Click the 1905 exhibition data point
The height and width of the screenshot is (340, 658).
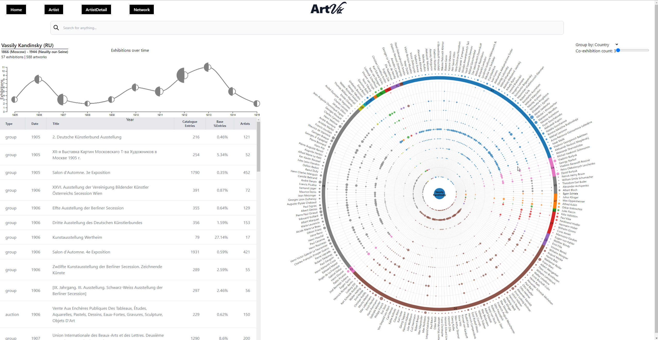point(15,100)
